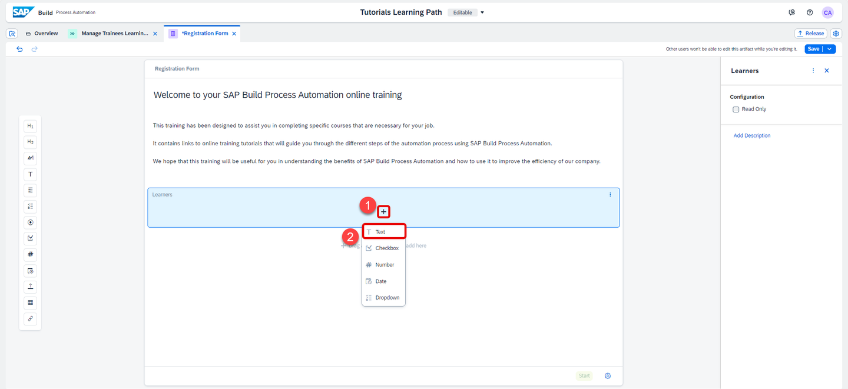848x389 pixels.
Task: Click the Tutorials Learning Path title
Action: click(401, 12)
